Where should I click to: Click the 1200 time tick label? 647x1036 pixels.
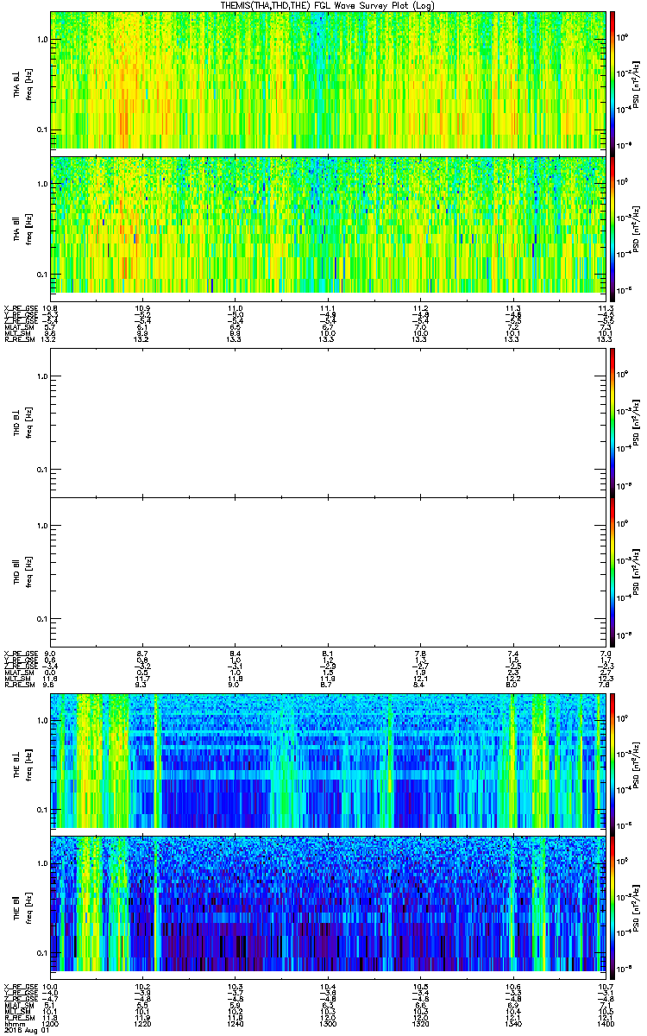point(50,1023)
